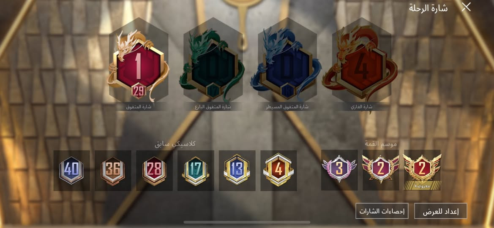Click the شارة المتفوق البارع label
The width and height of the screenshot is (494, 228).
tap(213, 107)
